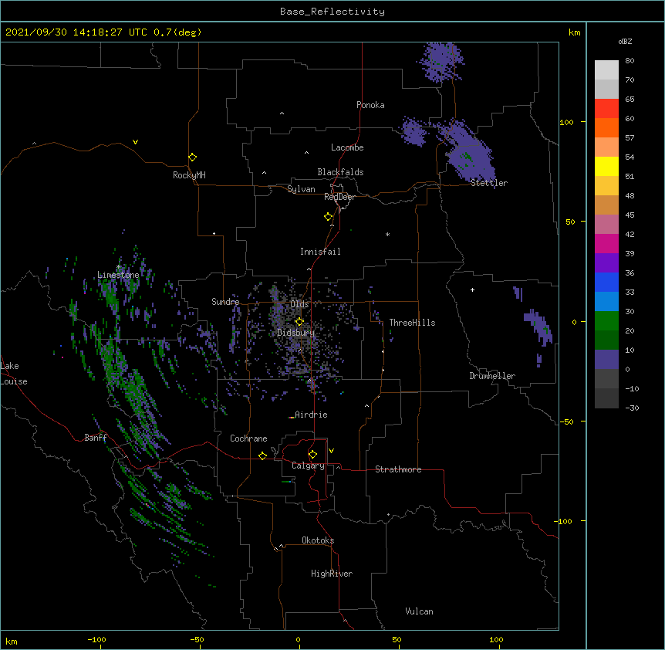The image size is (665, 650).
Task: Click the -100 tick on the bottom axis
Action: 96,639
